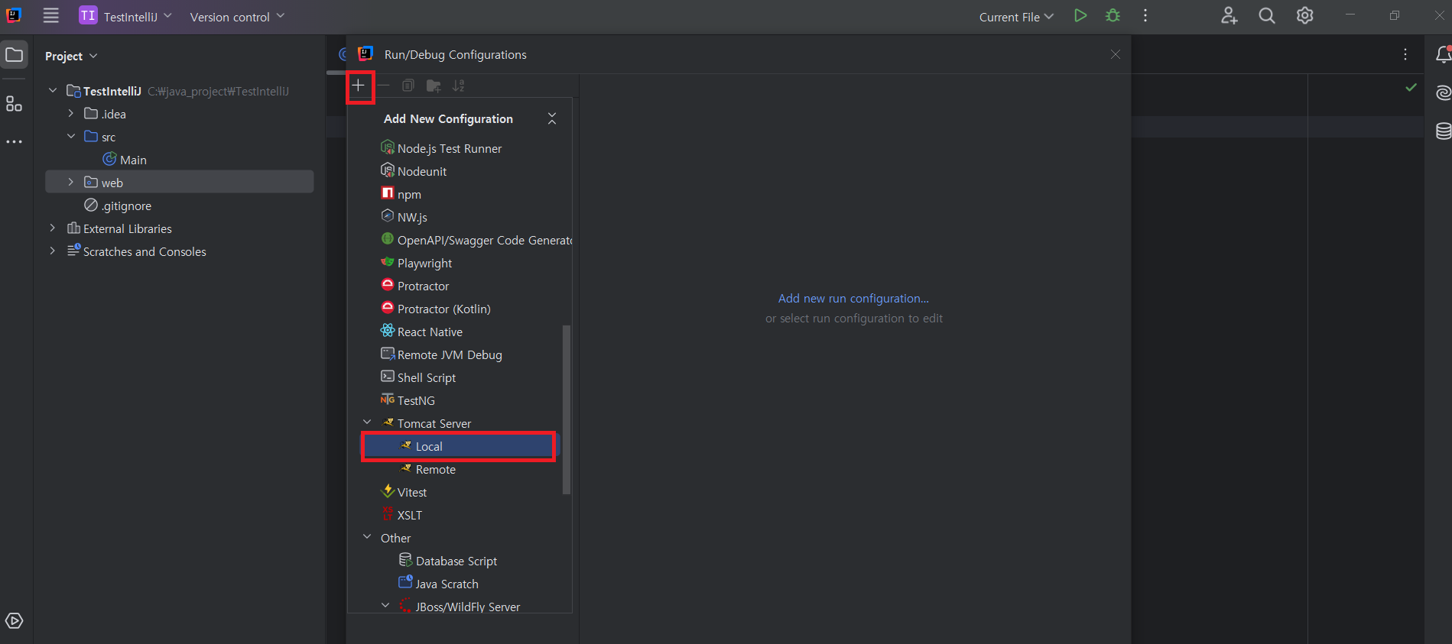Open the TestIntelliJ project dropdown
This screenshot has width=1452, height=644.
[127, 16]
